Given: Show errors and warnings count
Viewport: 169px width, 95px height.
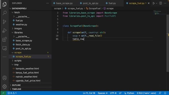Looking at the screenshot, I should (12, 93).
